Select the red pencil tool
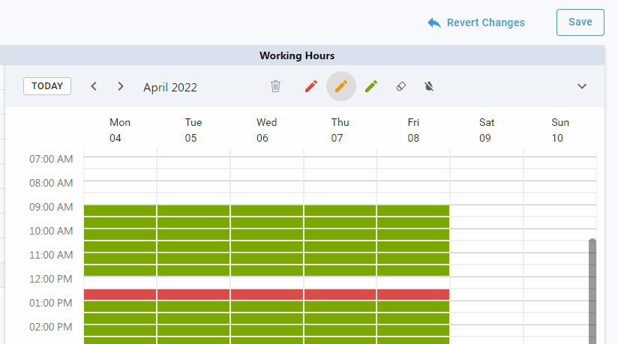The height and width of the screenshot is (344, 618). click(311, 86)
